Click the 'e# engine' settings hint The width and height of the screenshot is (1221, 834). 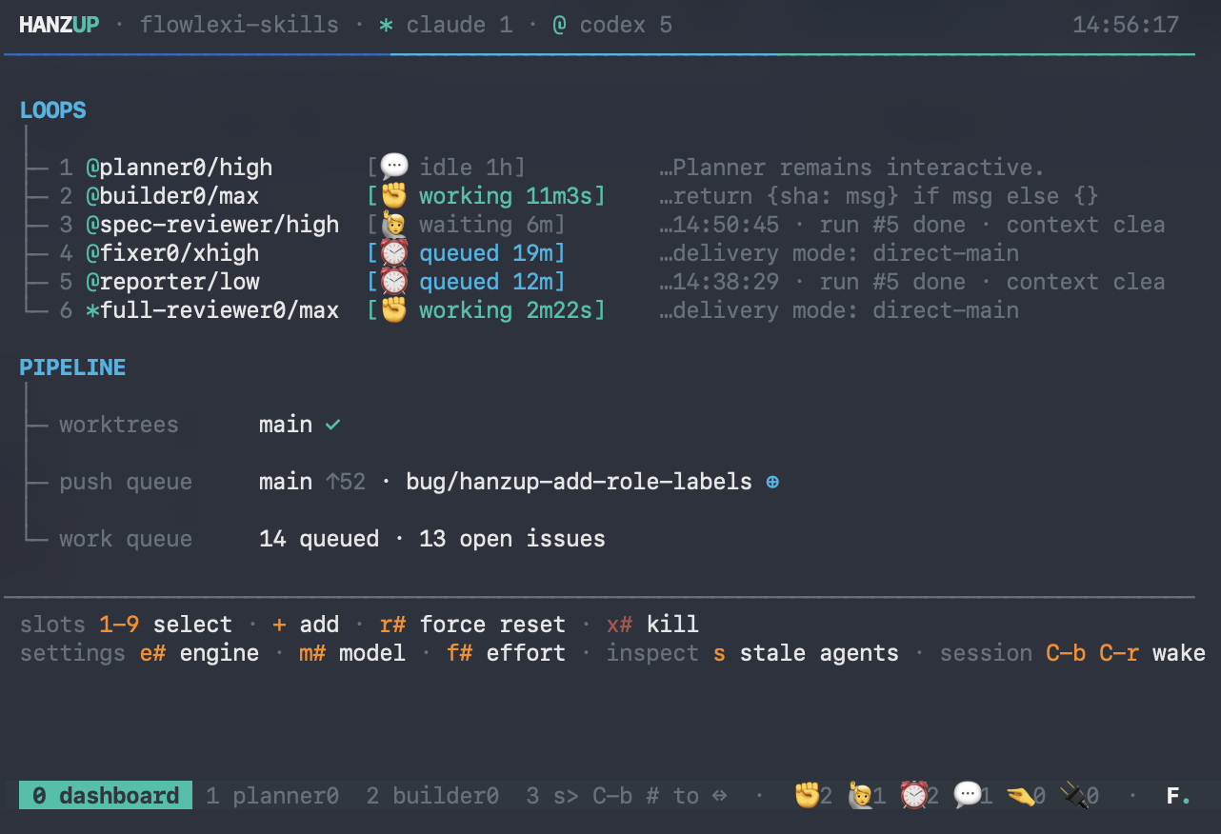pyautogui.click(x=199, y=653)
